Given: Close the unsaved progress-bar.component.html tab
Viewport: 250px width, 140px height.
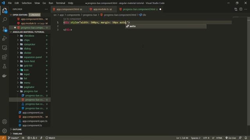Looking at the screenshot, I should click(160, 9).
